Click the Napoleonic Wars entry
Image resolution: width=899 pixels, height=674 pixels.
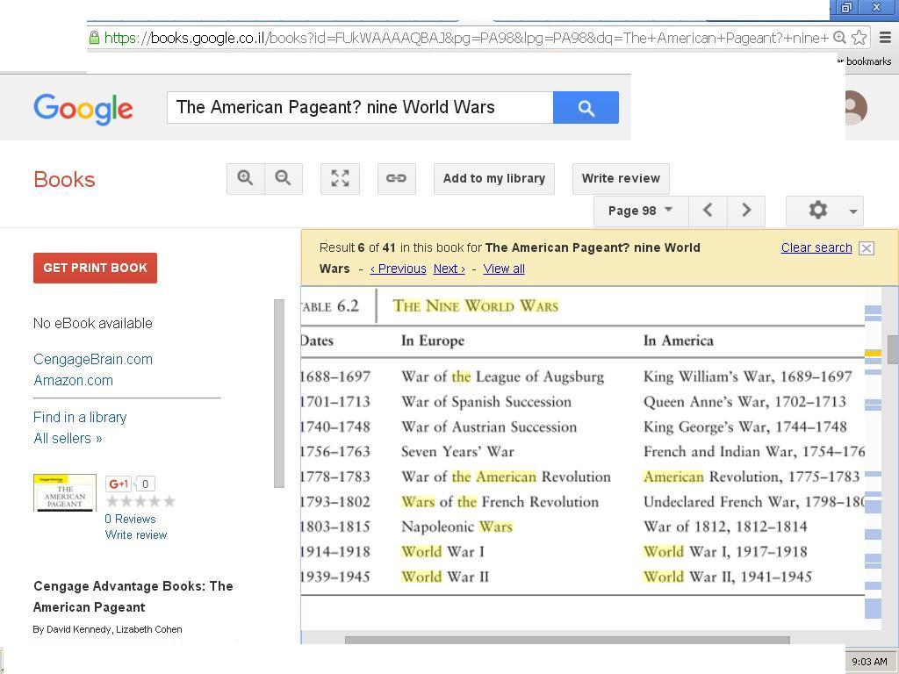(x=457, y=527)
